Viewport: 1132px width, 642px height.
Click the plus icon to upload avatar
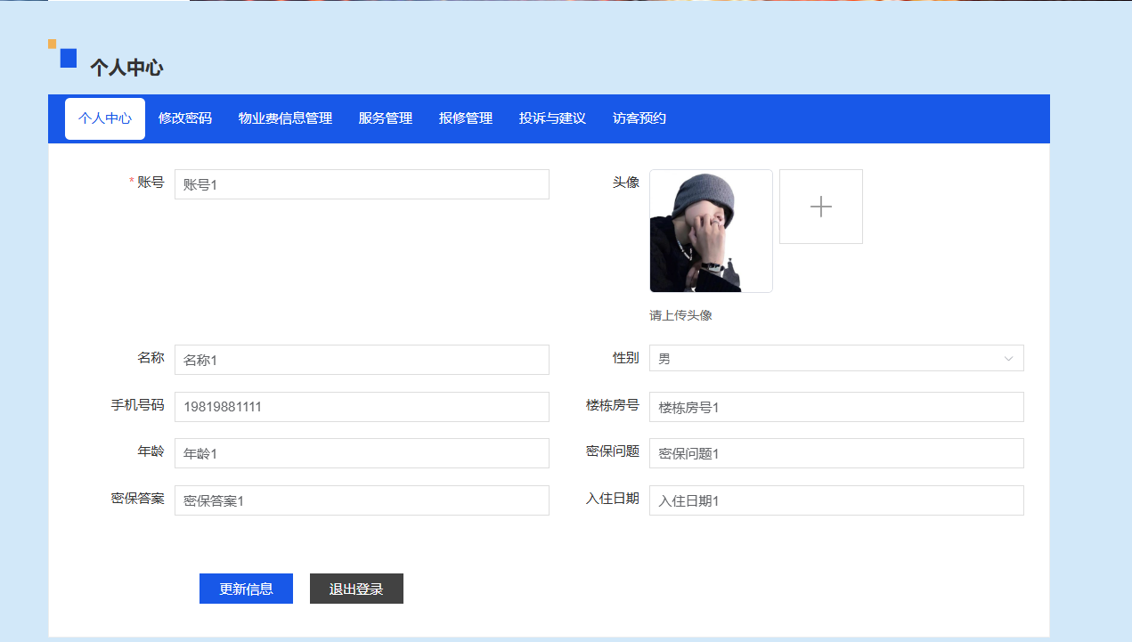pos(820,207)
